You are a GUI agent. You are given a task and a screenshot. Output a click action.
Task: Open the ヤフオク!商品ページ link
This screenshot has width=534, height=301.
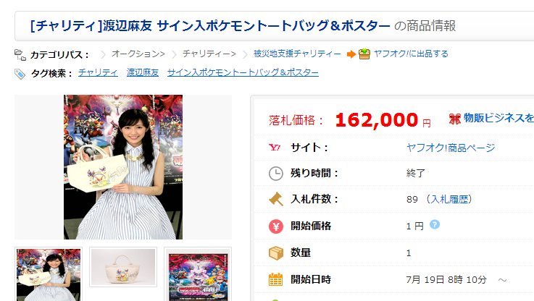pos(451,148)
